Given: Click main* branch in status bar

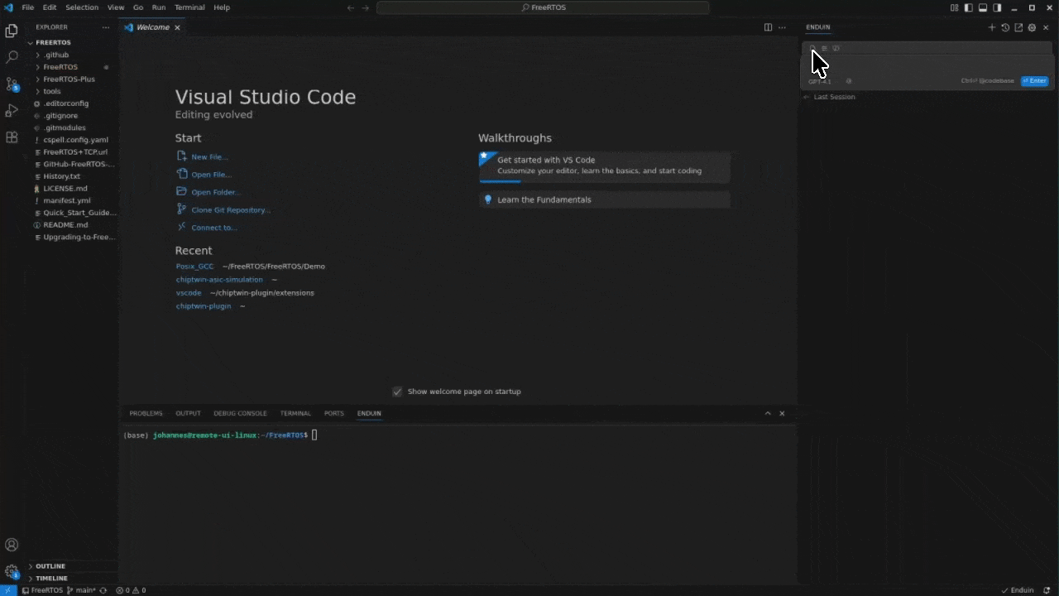Looking at the screenshot, I should [x=81, y=590].
